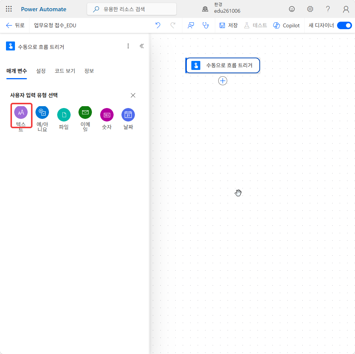Click the flow name 업무요청 접수_EDU
The image size is (355, 354).
(55, 25)
